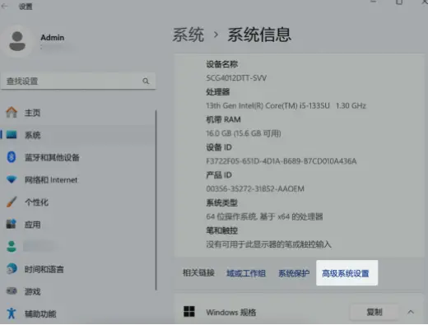
Task: Click the 系统类型 label
Action: [221, 202]
